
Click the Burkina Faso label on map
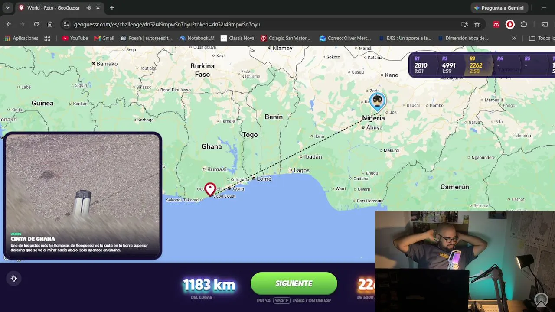click(202, 70)
